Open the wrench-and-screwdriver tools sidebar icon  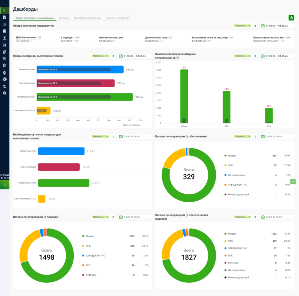click(5, 45)
